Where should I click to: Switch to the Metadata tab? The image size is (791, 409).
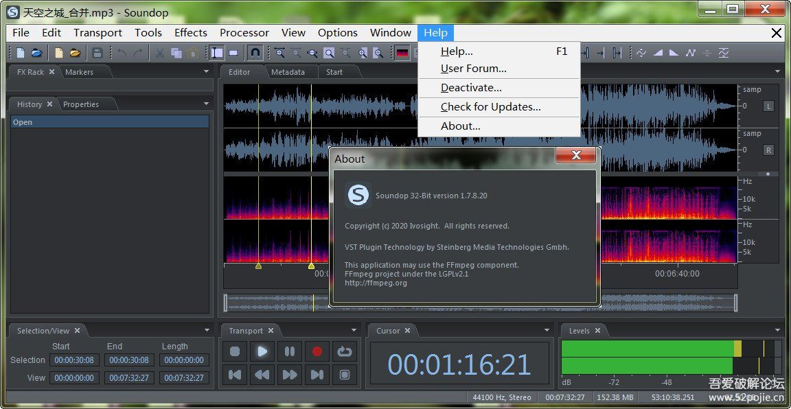(288, 72)
